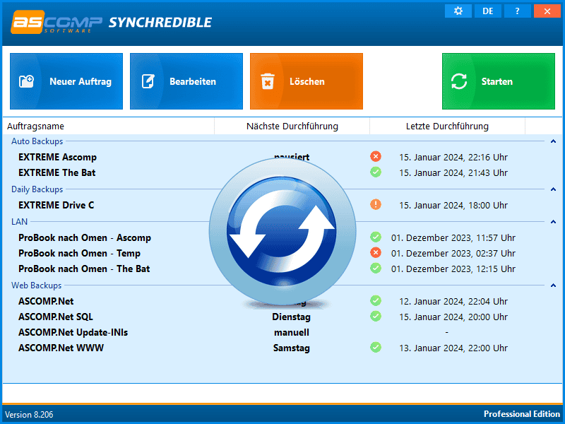
Task: Click the edit pencil icon in Bearbeiten
Action: click(x=148, y=81)
